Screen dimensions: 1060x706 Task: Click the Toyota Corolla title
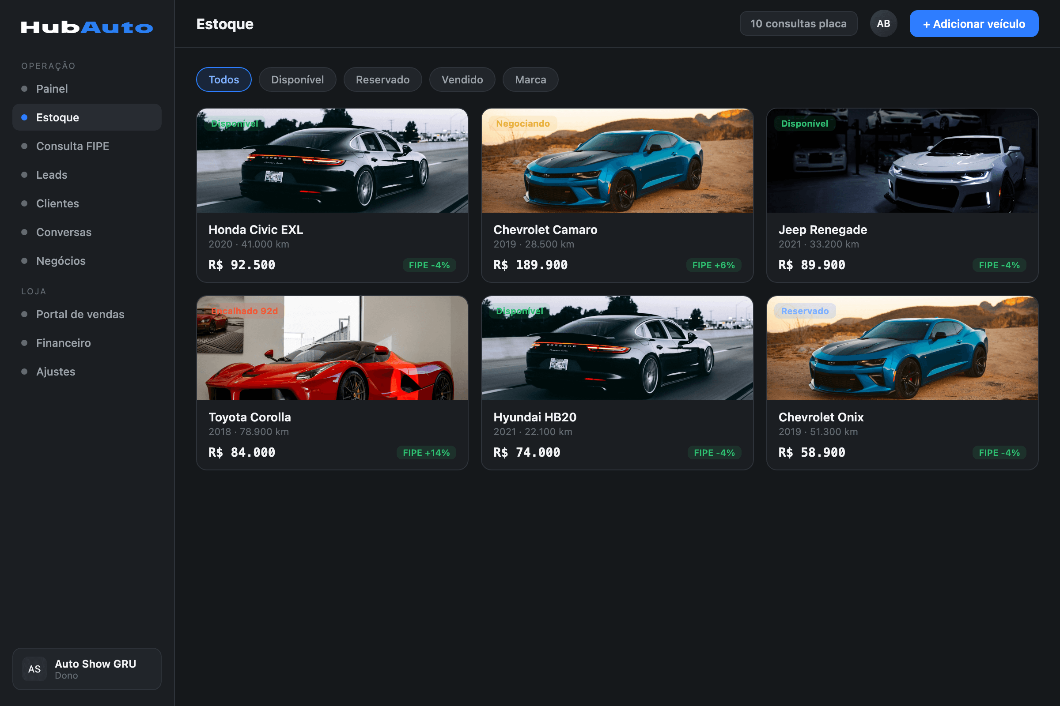[250, 417]
